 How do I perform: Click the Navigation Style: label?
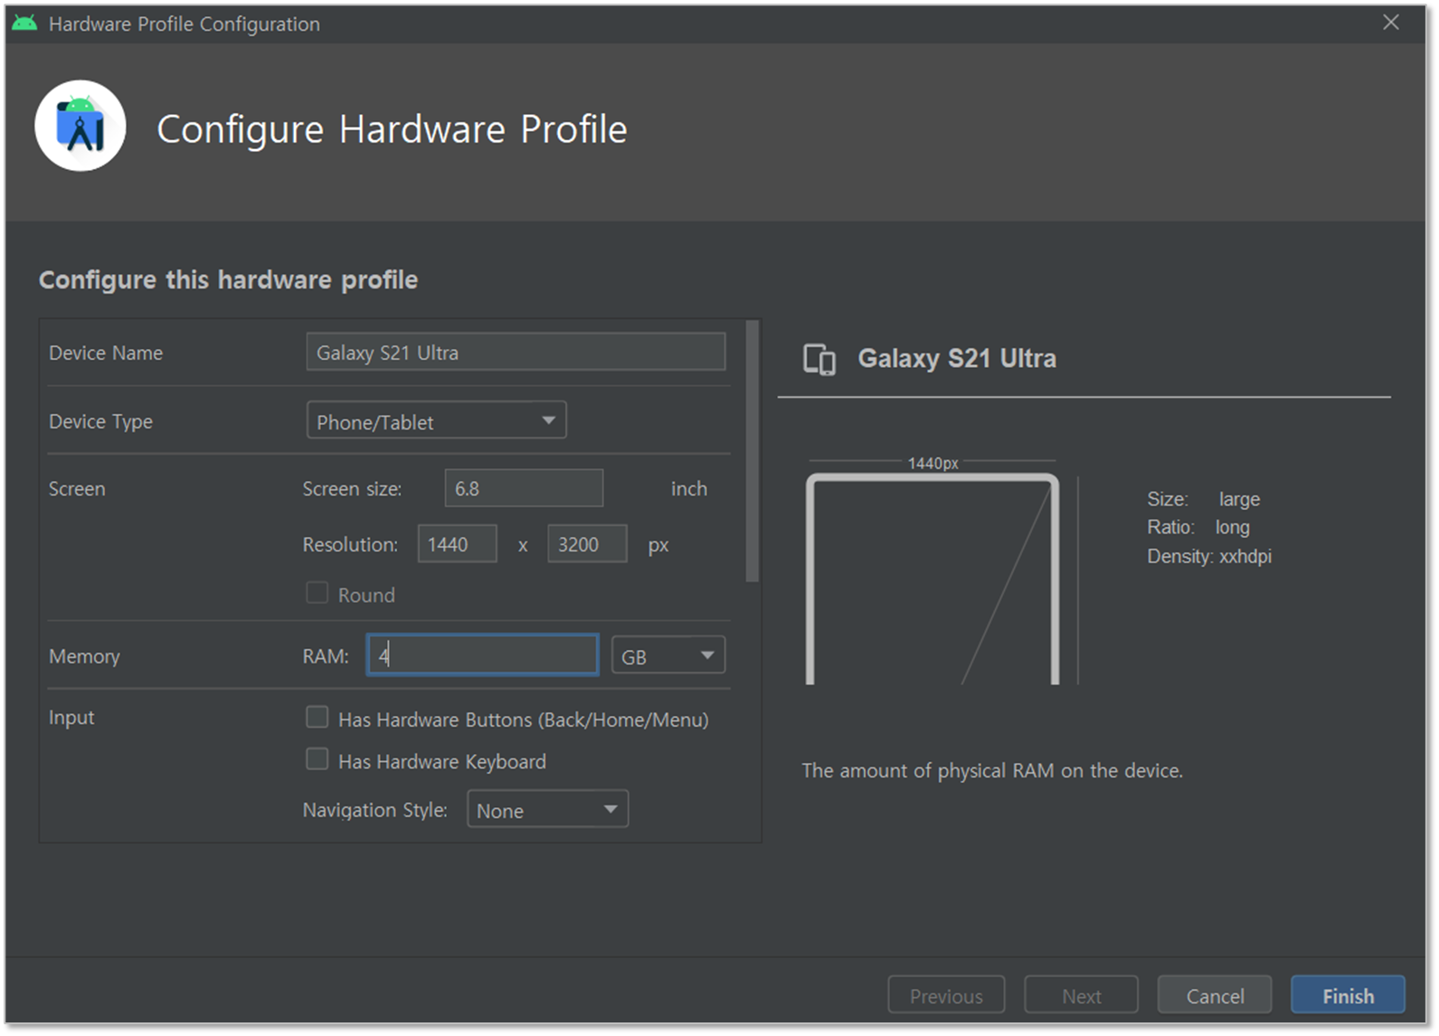[x=375, y=810]
